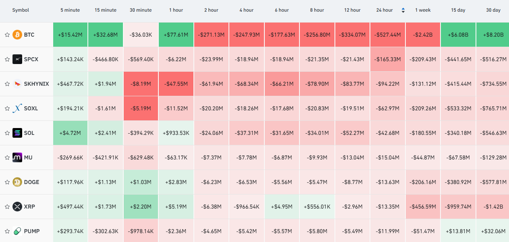Click BTC 24 hour red cell -$527.44M
This screenshot has height=242, width=509.
pos(387,35)
